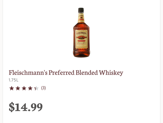
Task: Click the dollar sign in the price
Action: tap(12, 107)
